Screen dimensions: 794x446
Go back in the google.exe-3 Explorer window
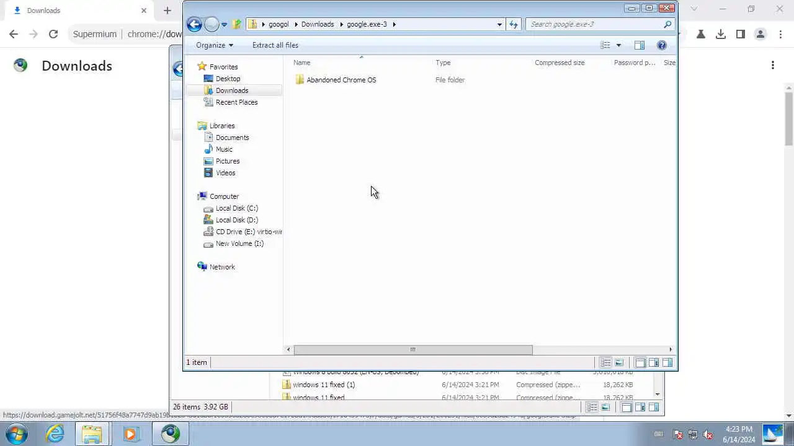194,24
